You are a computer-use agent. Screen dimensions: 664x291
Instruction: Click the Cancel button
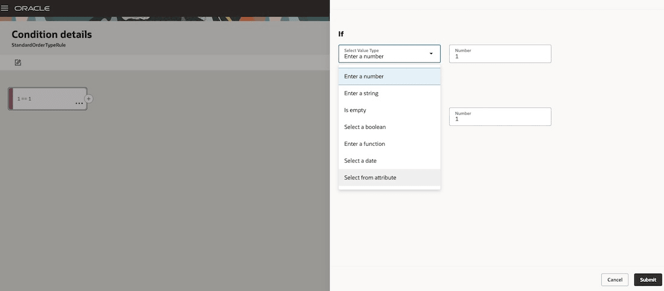click(615, 280)
